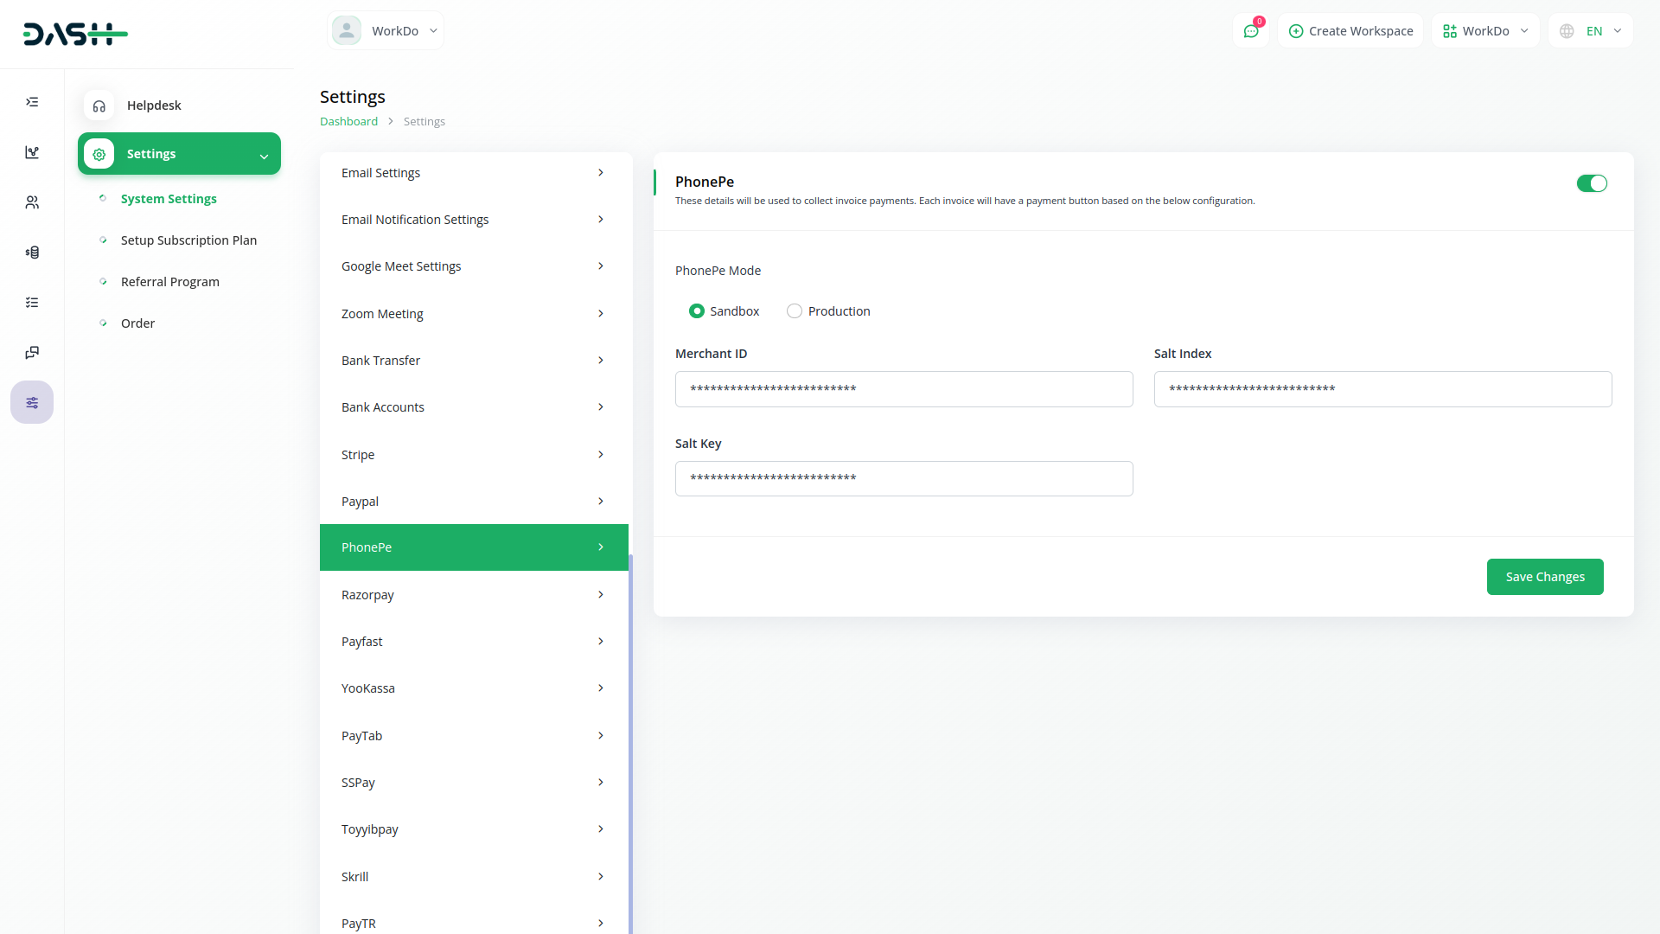The image size is (1660, 934).
Task: Disable the PhonePe toggle switch
Action: [1591, 183]
